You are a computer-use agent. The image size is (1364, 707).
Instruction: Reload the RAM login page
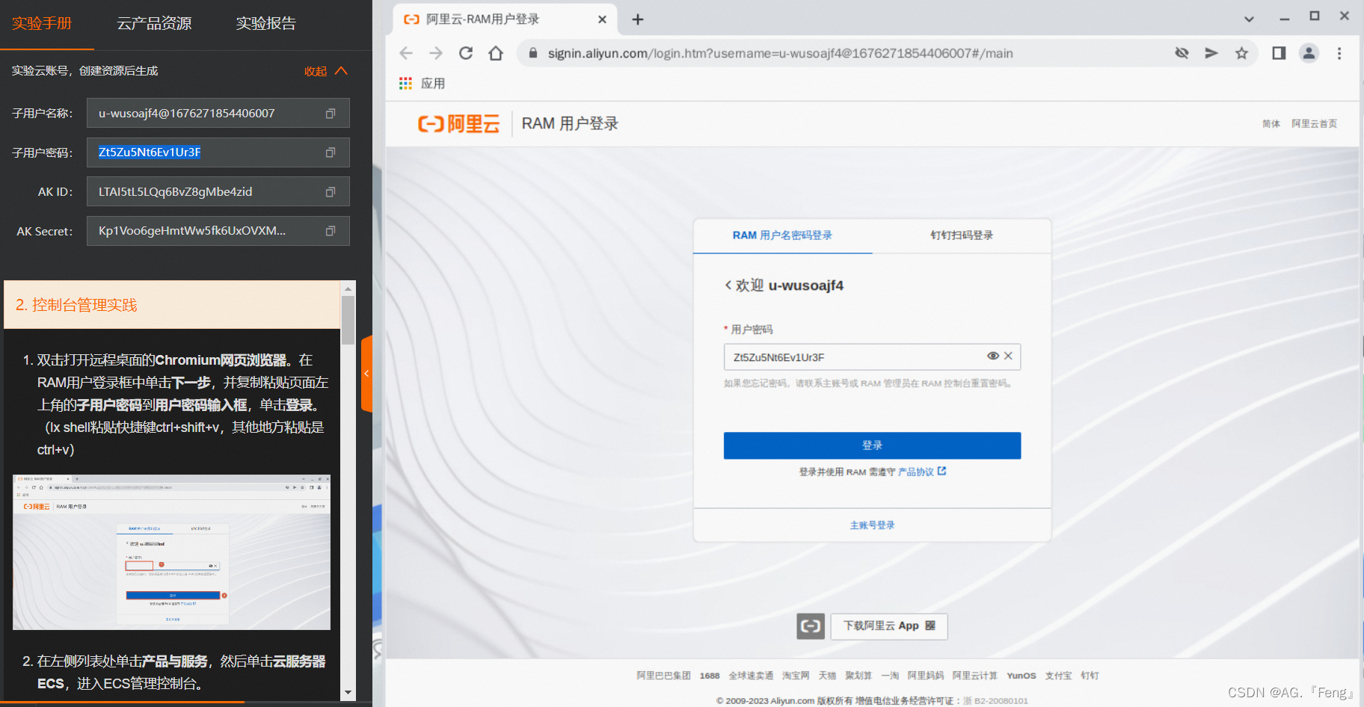pos(466,53)
